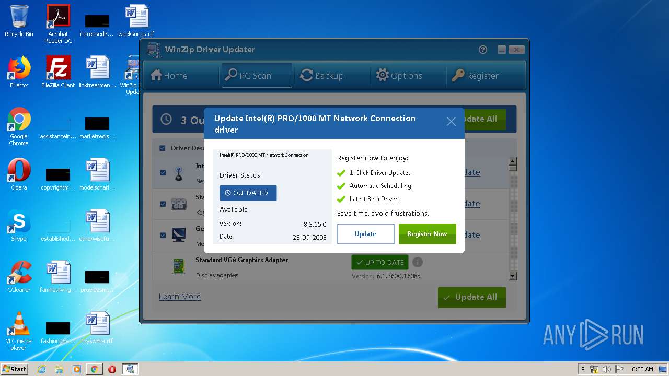Click the Action Center flag tray icon

619,369
